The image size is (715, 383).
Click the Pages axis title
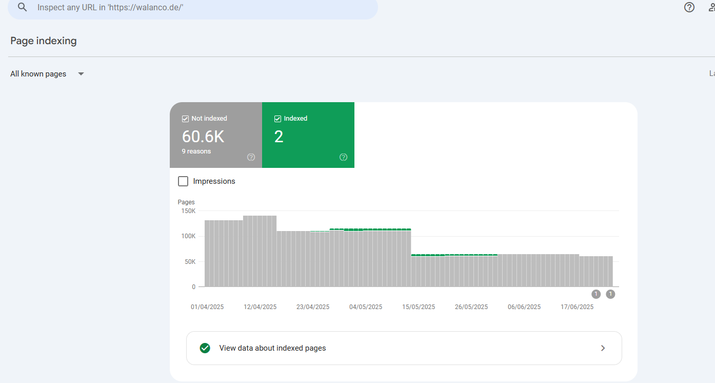(186, 202)
